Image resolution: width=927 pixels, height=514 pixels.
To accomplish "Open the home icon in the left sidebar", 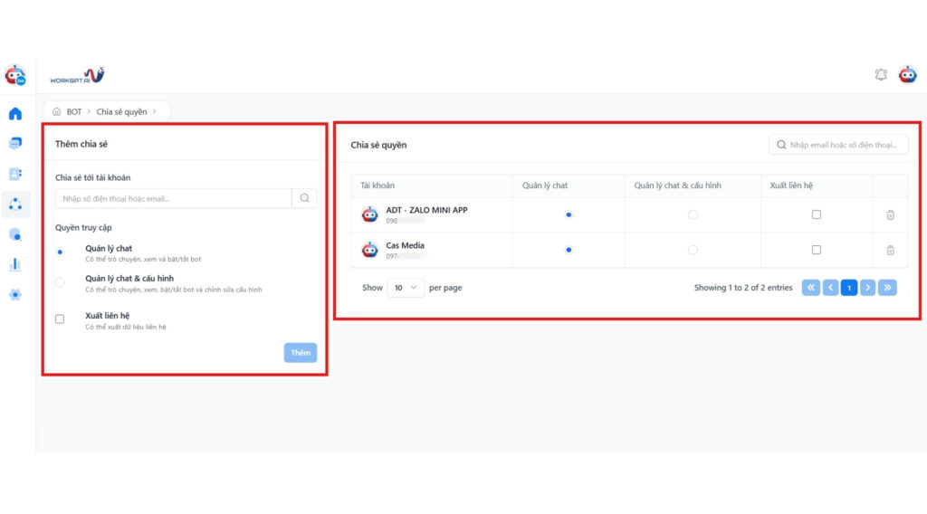I will [15, 114].
